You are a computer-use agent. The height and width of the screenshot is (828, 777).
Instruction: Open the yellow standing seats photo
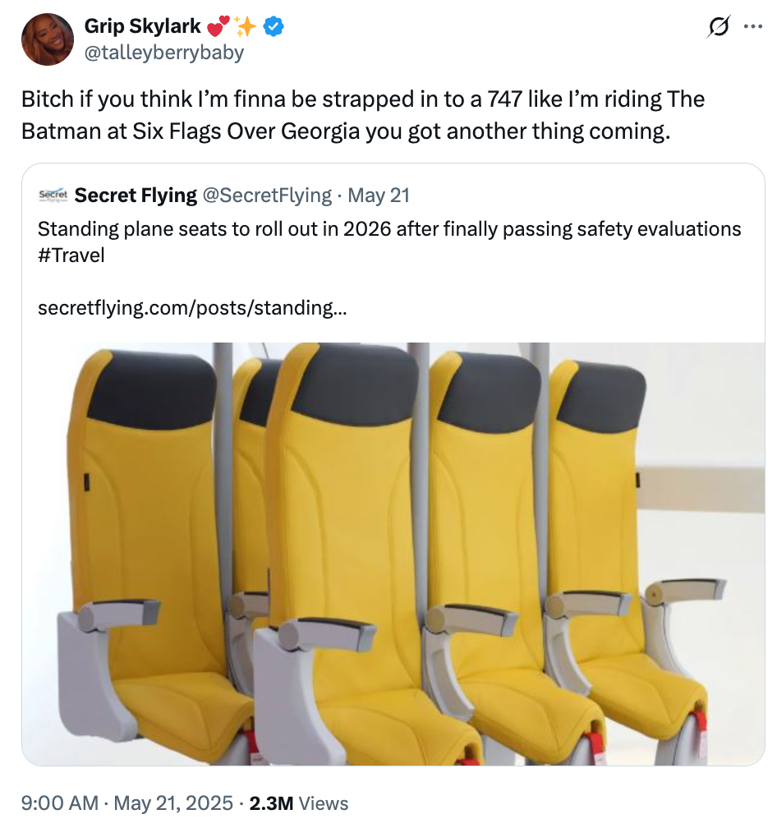(x=393, y=553)
